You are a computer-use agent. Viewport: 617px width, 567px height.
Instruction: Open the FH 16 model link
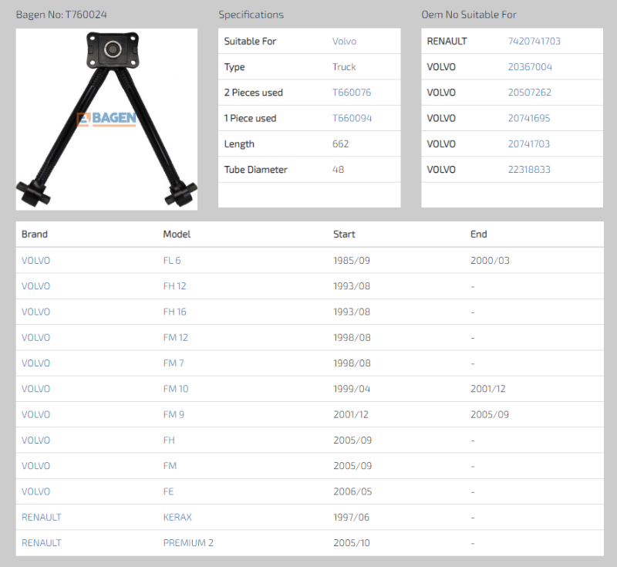[175, 312]
